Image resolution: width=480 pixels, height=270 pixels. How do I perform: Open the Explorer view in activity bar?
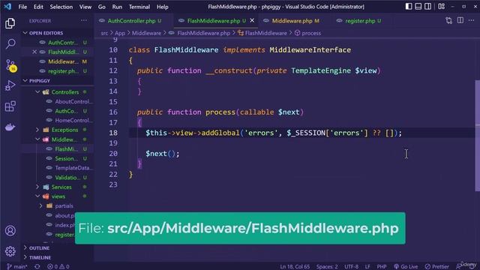point(10,23)
